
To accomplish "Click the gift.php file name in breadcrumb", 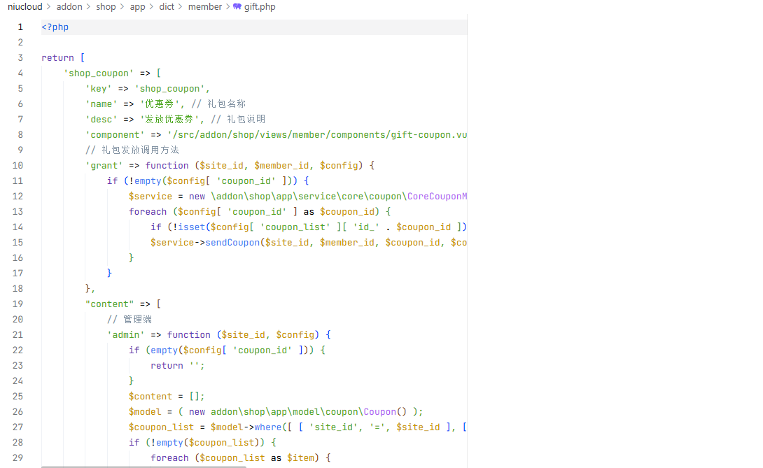I will 260,7.
